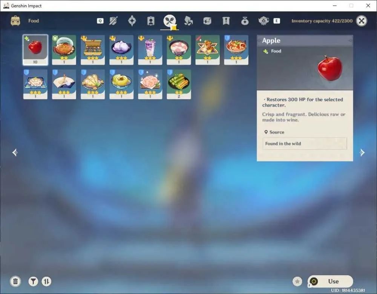This screenshot has height=294, width=377.
Task: Click the left page arrow
Action: click(15, 152)
